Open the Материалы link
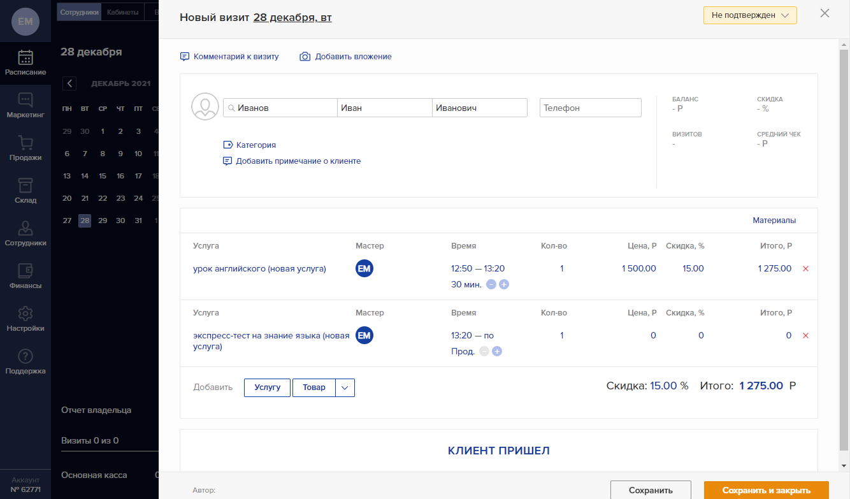 coord(774,221)
